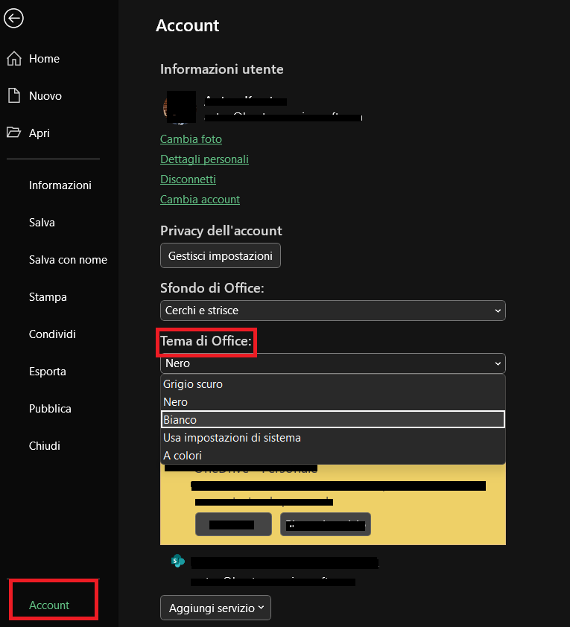Image resolution: width=570 pixels, height=627 pixels.
Task: Select Chiudi in the sidebar
Action: point(45,446)
